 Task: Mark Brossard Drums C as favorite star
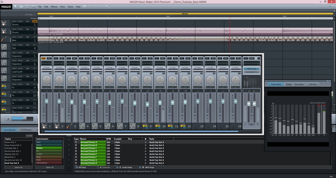145,148
